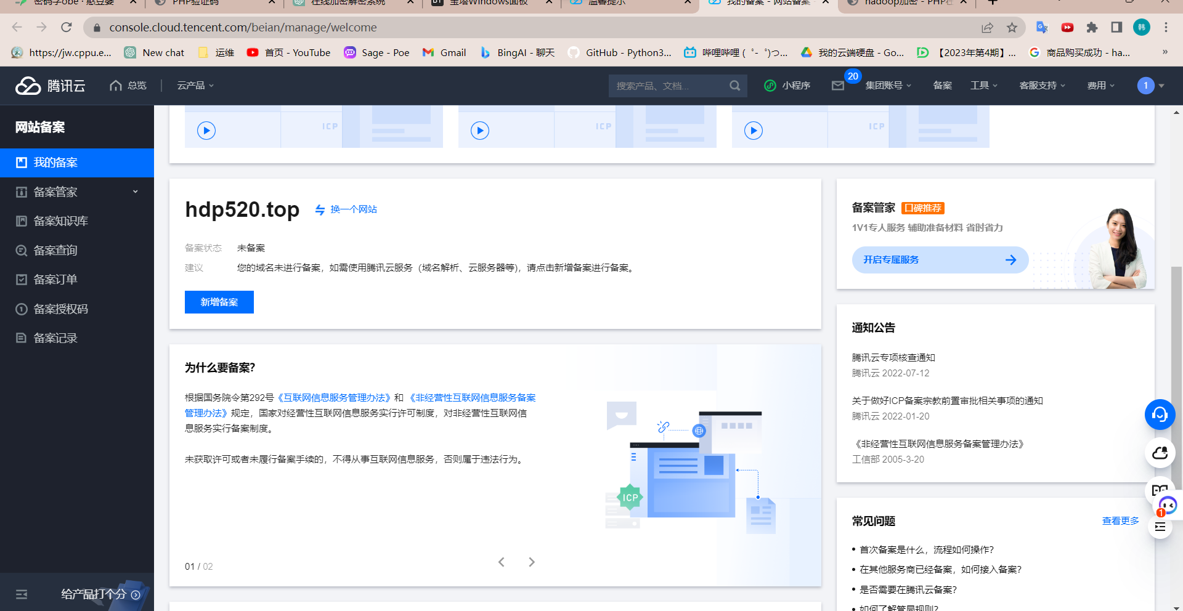Open the new browser tab plus button
The height and width of the screenshot is (611, 1183).
click(x=993, y=2)
